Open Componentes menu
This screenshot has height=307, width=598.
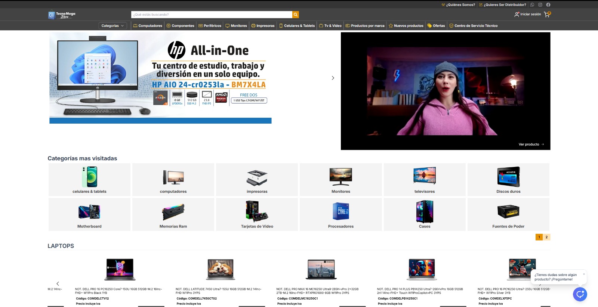pos(180,26)
